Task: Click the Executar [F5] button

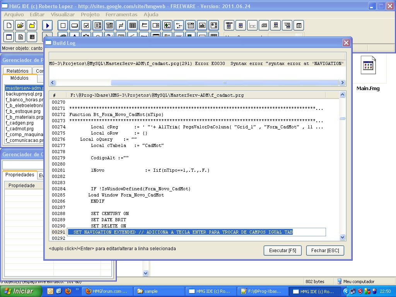Action: pyautogui.click(x=282, y=251)
